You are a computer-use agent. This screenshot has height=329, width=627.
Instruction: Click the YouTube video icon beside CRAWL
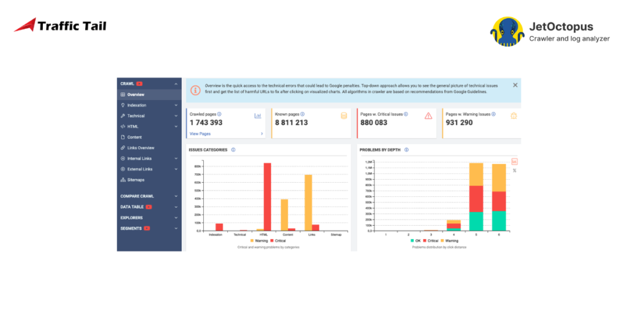tap(140, 84)
